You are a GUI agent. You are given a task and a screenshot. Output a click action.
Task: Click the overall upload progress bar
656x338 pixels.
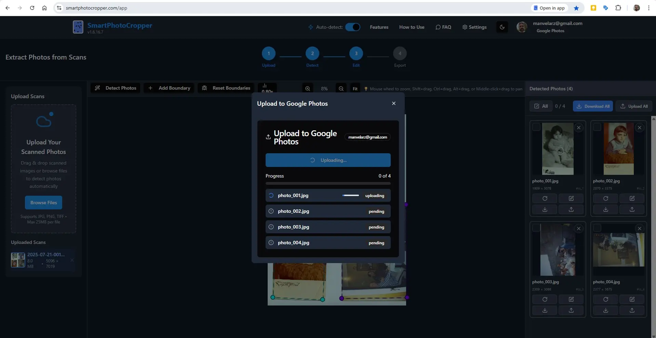[328, 183]
